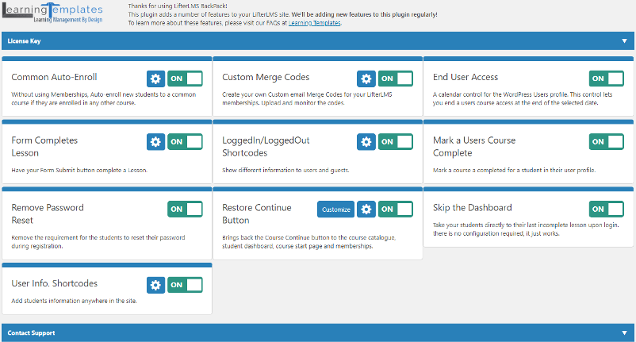Click the Learning Templates logo
This screenshot has height=342, width=636.
[52, 13]
